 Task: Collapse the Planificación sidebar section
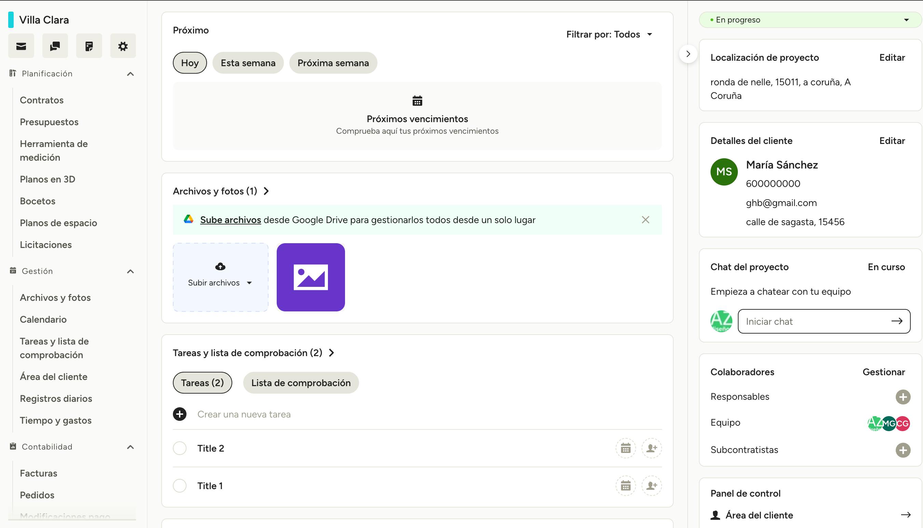tap(130, 74)
